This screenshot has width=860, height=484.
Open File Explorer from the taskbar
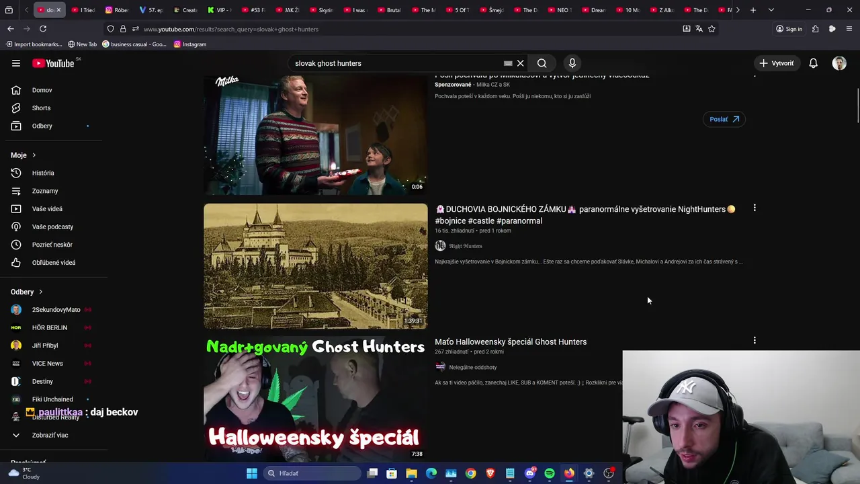pyautogui.click(x=411, y=473)
